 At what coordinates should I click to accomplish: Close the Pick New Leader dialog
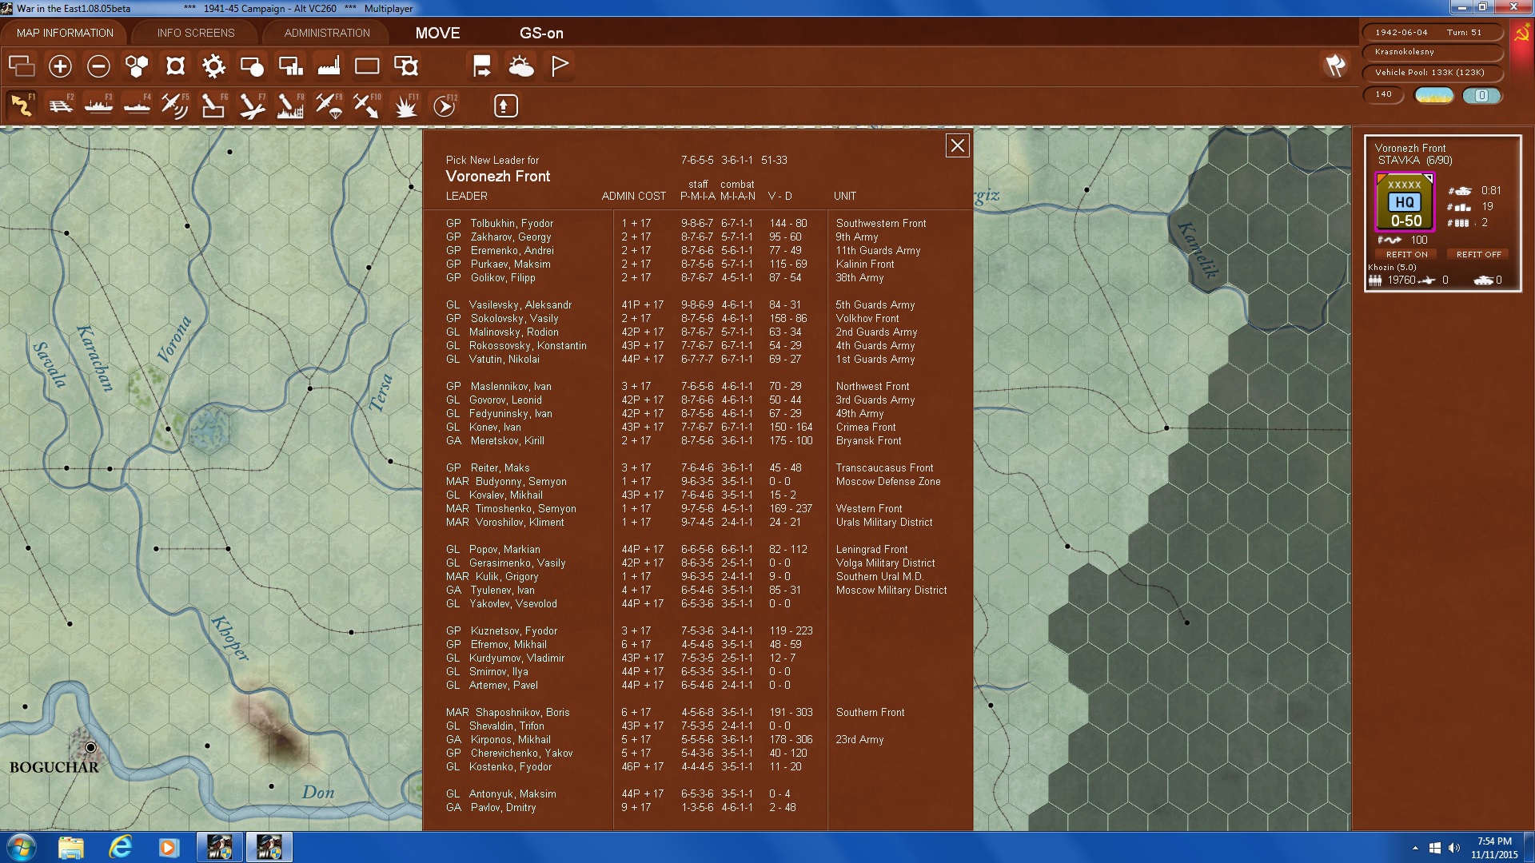957,145
